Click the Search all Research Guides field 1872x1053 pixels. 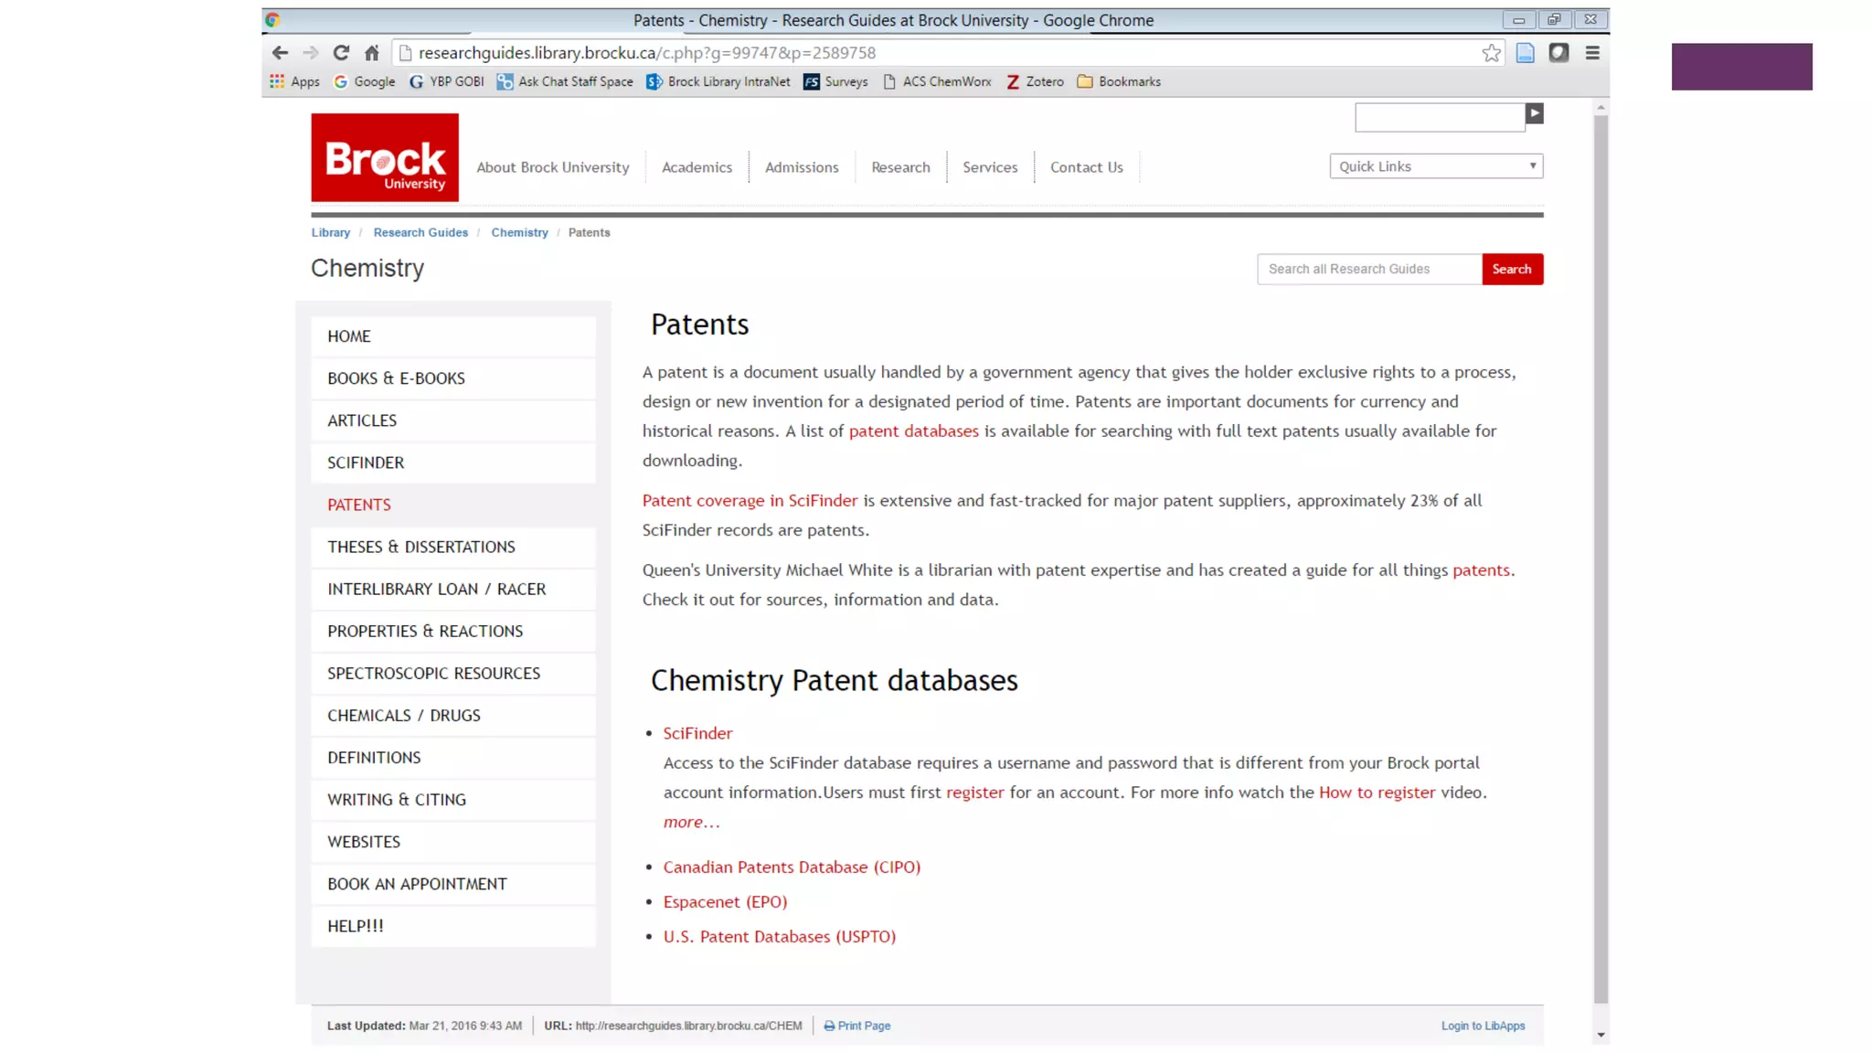pos(1368,269)
